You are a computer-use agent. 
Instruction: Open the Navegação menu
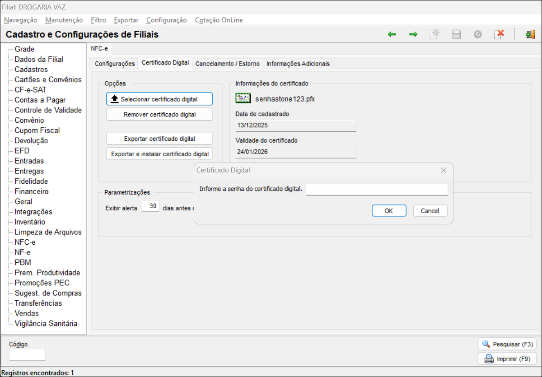pos(21,20)
